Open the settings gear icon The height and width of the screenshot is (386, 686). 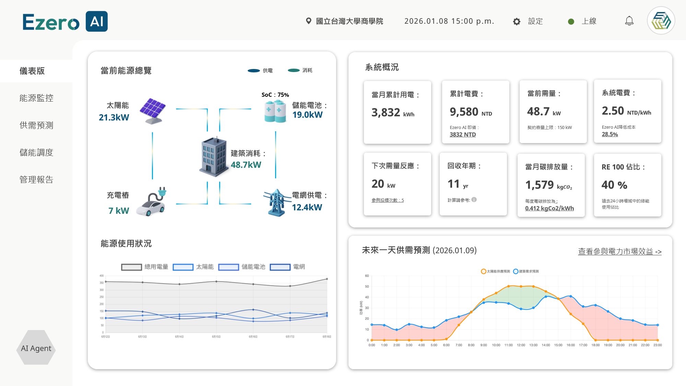pyautogui.click(x=517, y=22)
